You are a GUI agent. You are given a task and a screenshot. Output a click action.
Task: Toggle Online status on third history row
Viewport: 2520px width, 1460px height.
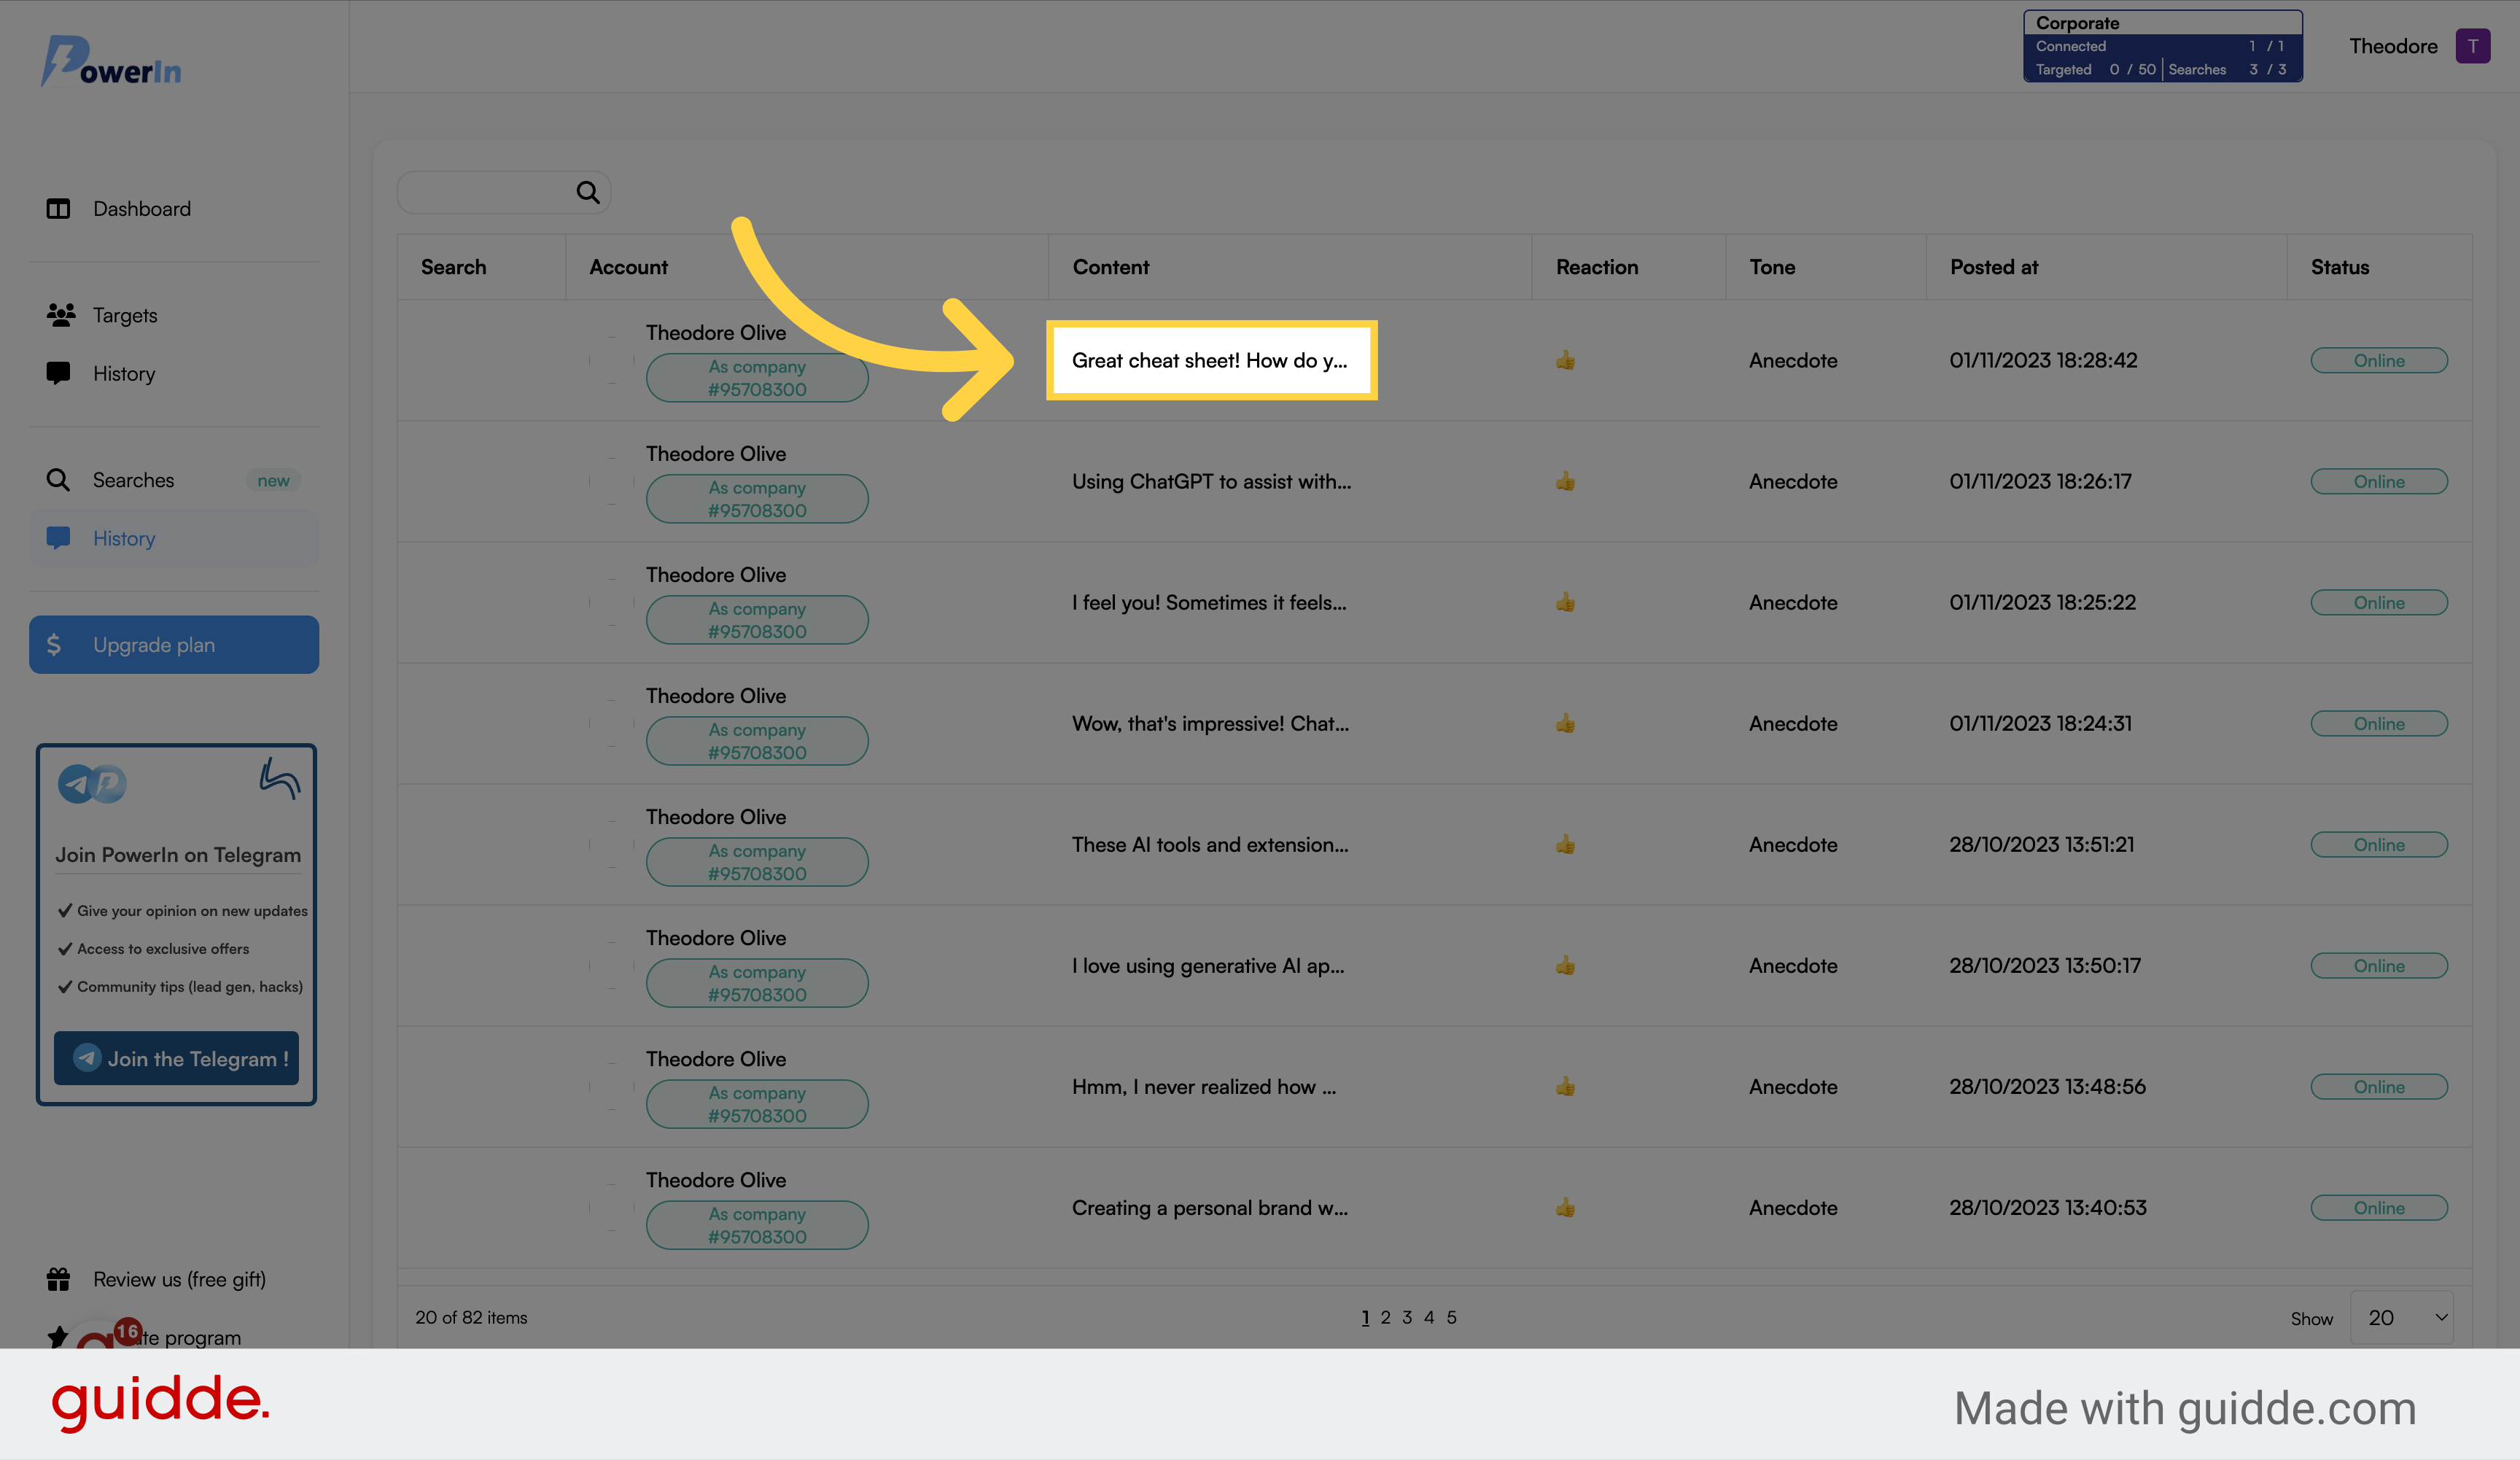2379,602
